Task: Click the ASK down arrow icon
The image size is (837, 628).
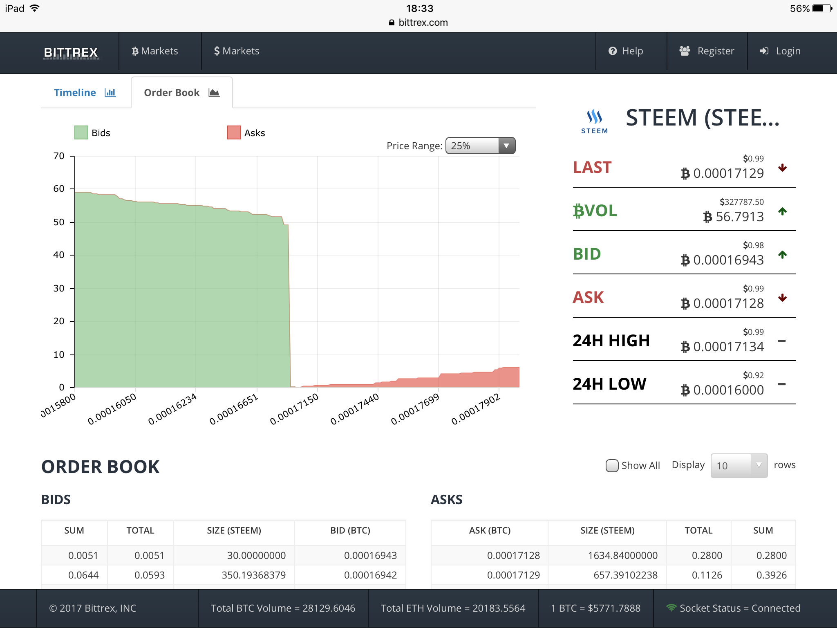Action: coord(783,298)
